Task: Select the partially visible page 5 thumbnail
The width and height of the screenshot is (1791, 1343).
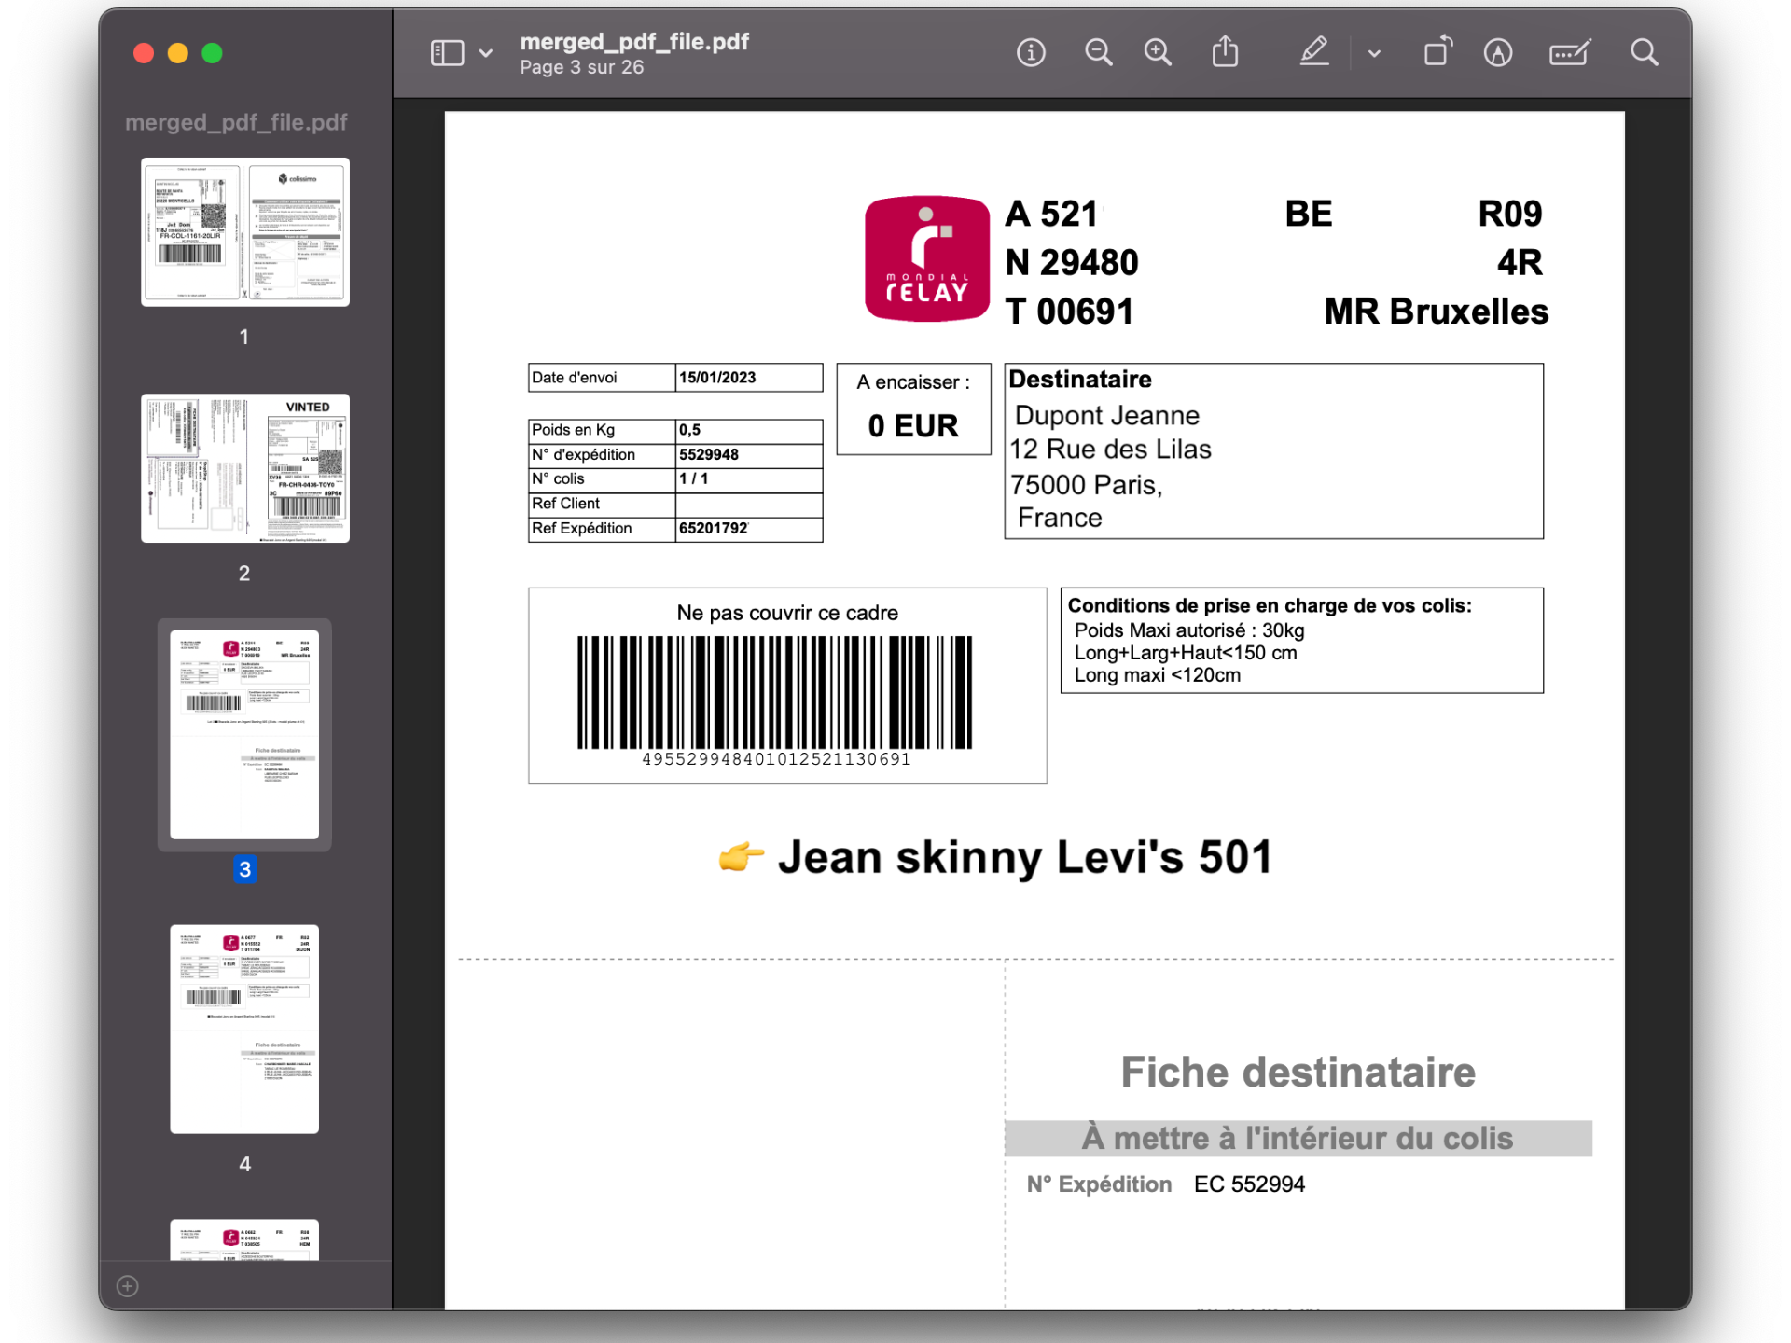Action: point(244,1240)
